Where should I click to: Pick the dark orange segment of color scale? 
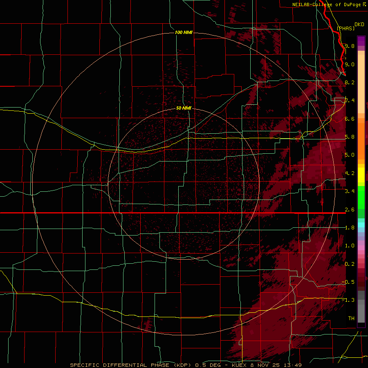[x=361, y=141]
